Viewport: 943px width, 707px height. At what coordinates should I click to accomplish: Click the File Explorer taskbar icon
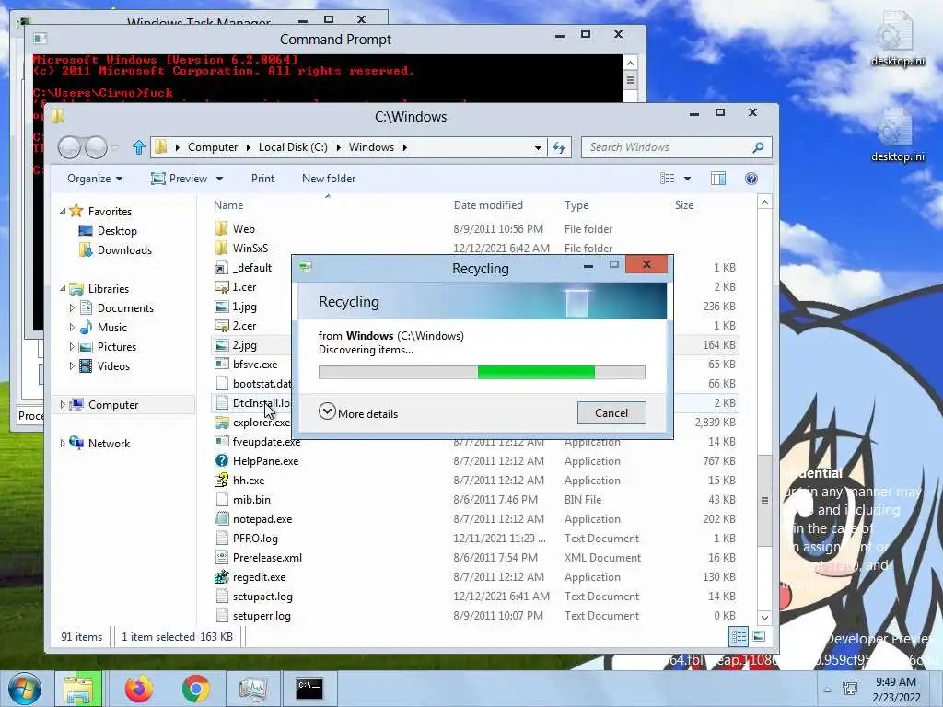tap(79, 689)
